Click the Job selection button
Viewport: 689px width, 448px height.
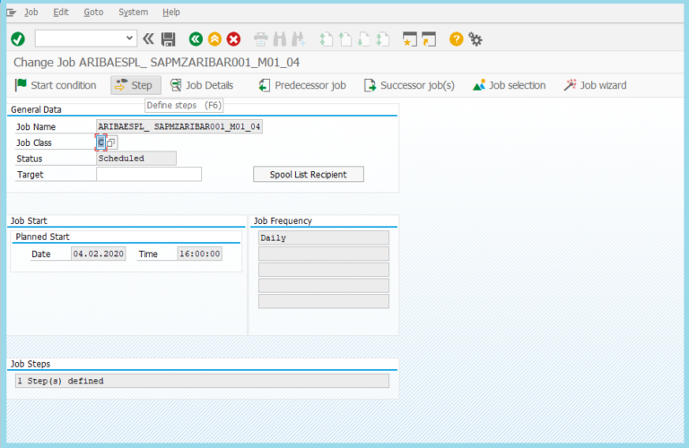pyautogui.click(x=510, y=85)
